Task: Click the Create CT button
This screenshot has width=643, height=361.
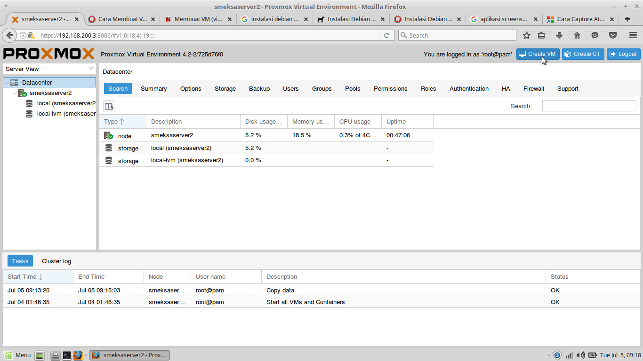Action: pyautogui.click(x=583, y=54)
